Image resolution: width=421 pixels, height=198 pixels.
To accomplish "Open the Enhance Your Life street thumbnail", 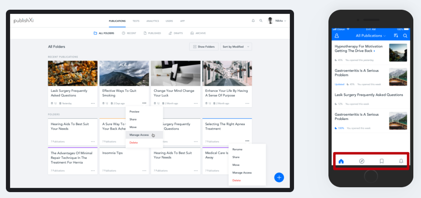I will tap(227, 74).
